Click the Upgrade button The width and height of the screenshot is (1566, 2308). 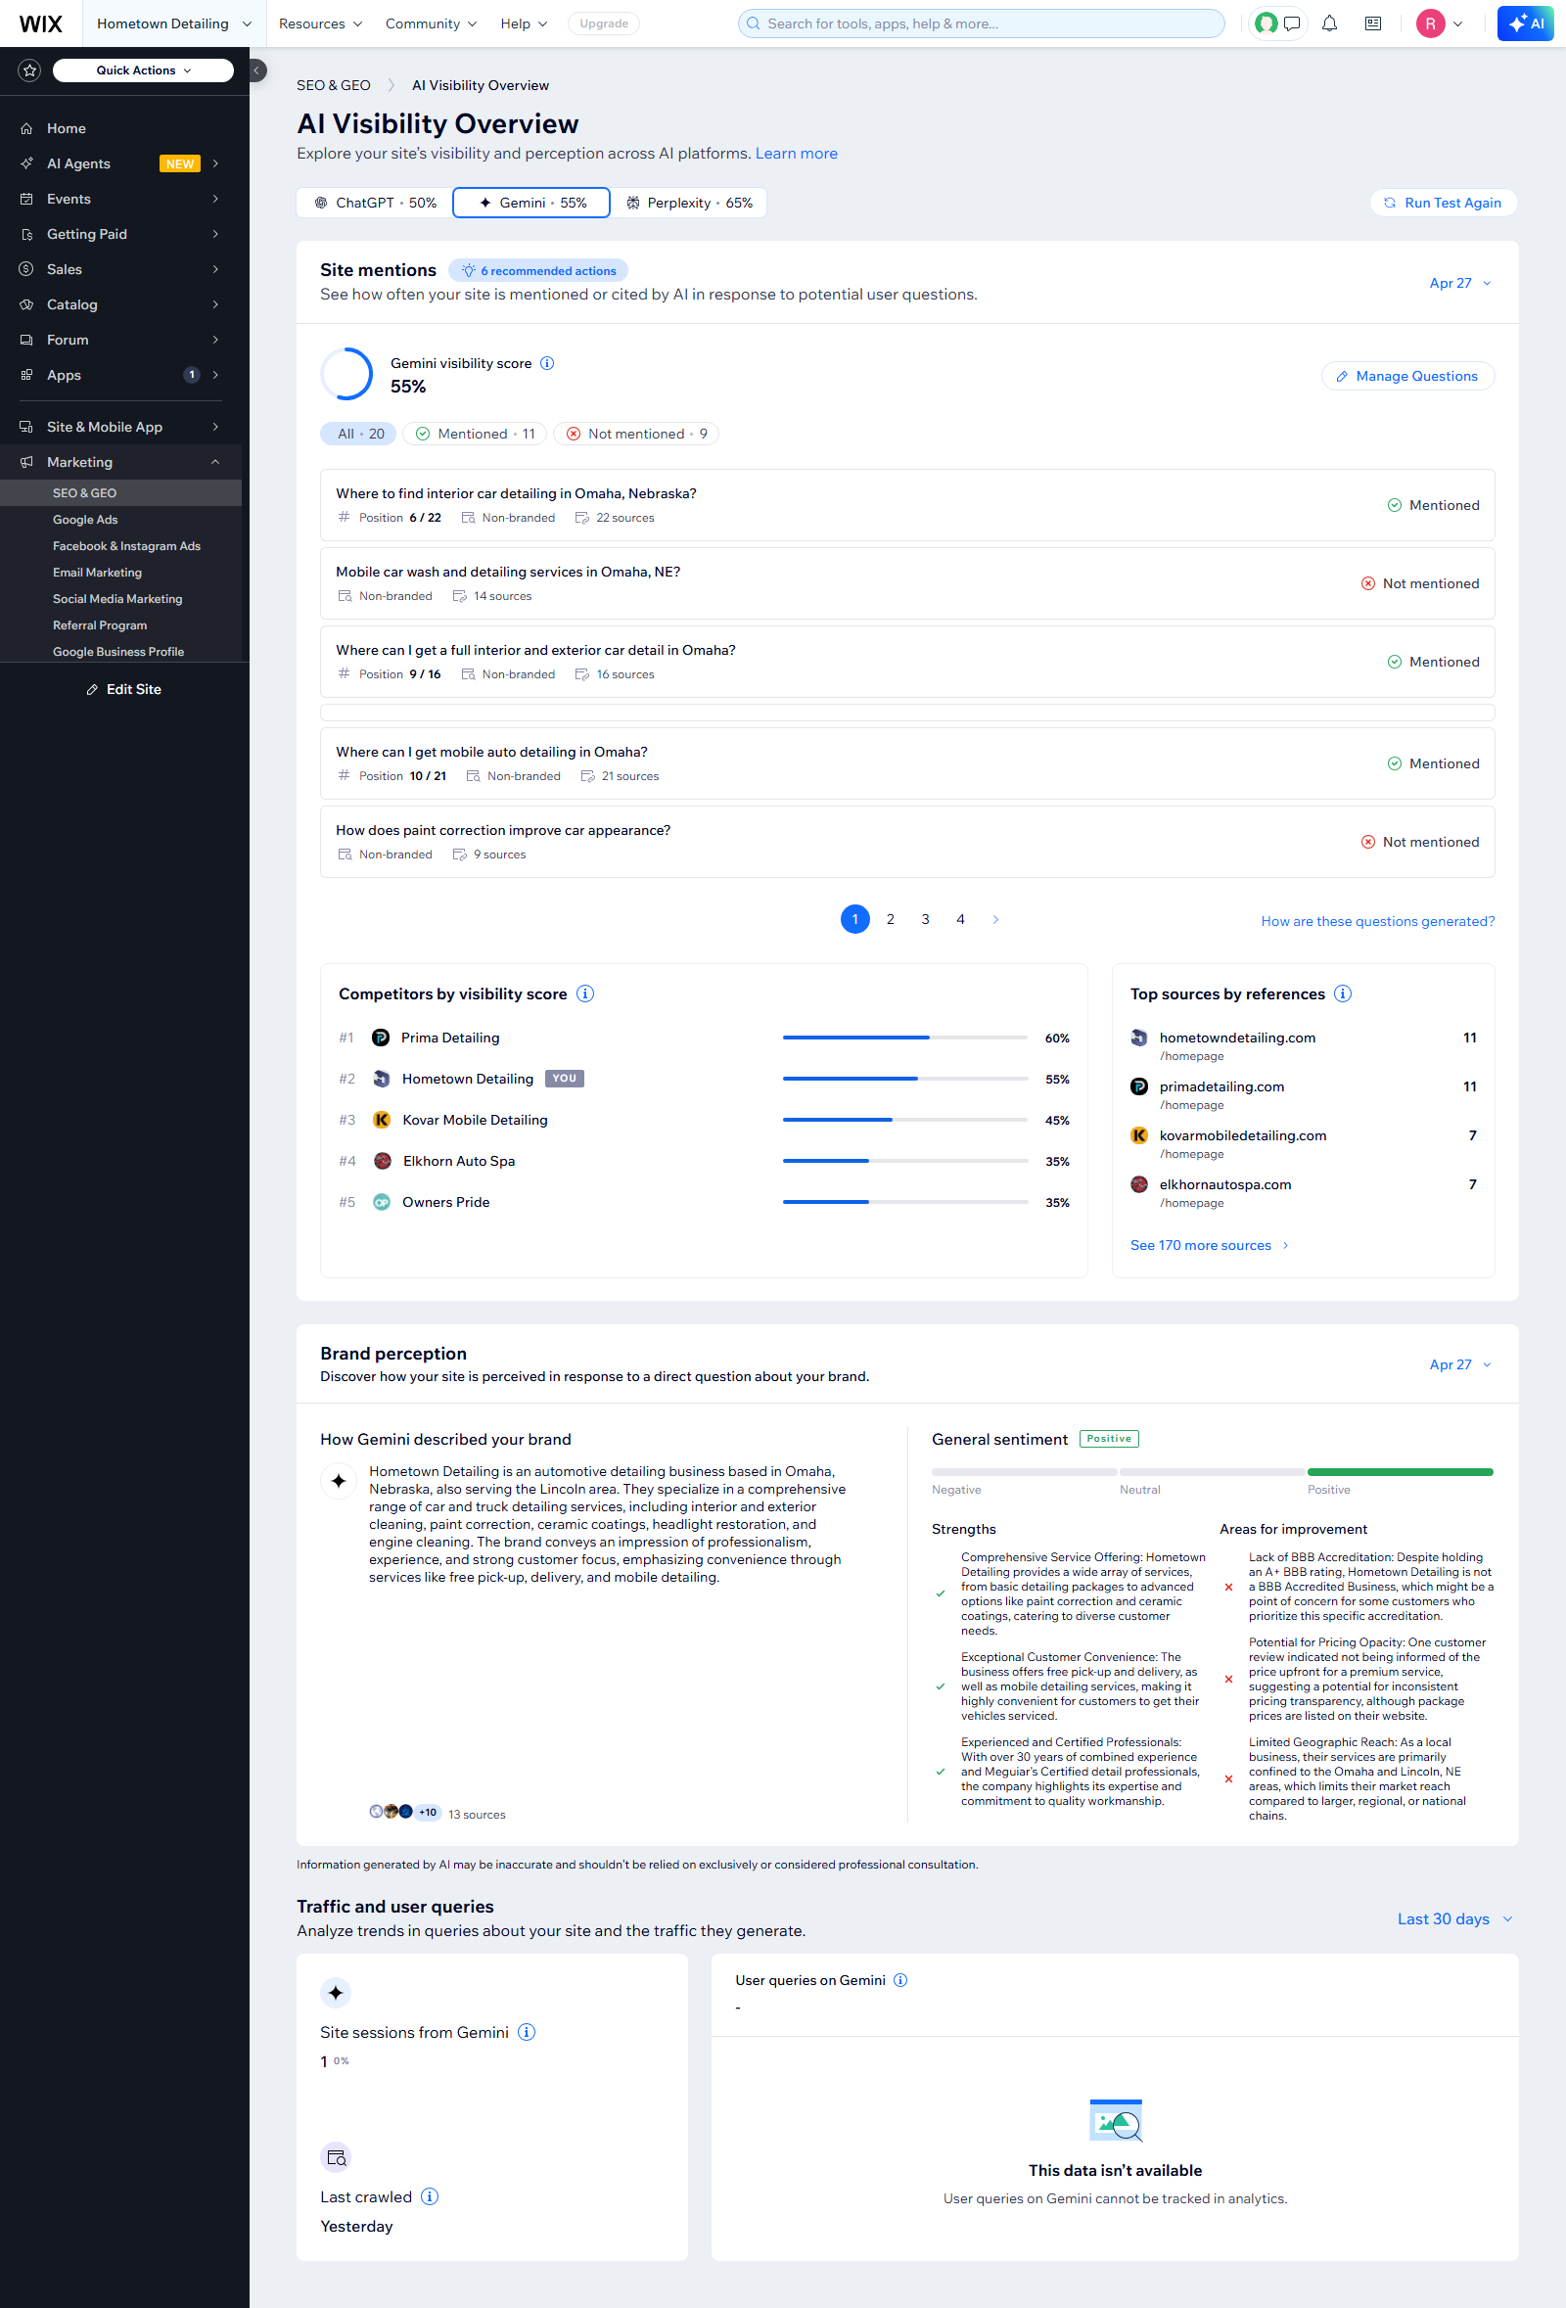coord(604,23)
